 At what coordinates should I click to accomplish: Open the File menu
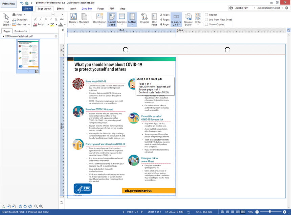(x=27, y=8)
